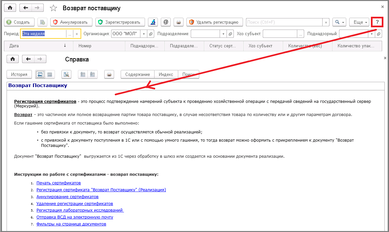389x232 pixels.
Task: Open Поднадзорный item form icon
Action: pos(378,34)
